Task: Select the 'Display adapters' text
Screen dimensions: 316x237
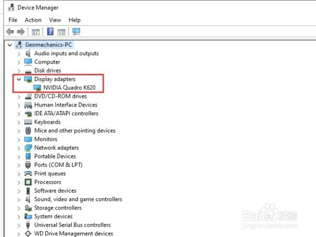Action: 55,79
